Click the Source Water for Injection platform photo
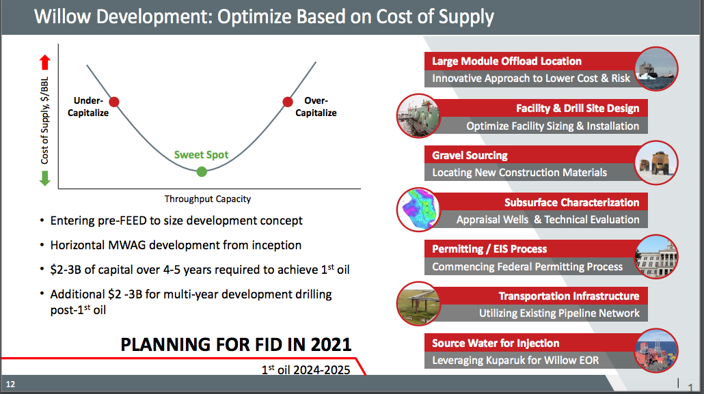Screen dimensions: 704x394 [x=656, y=350]
